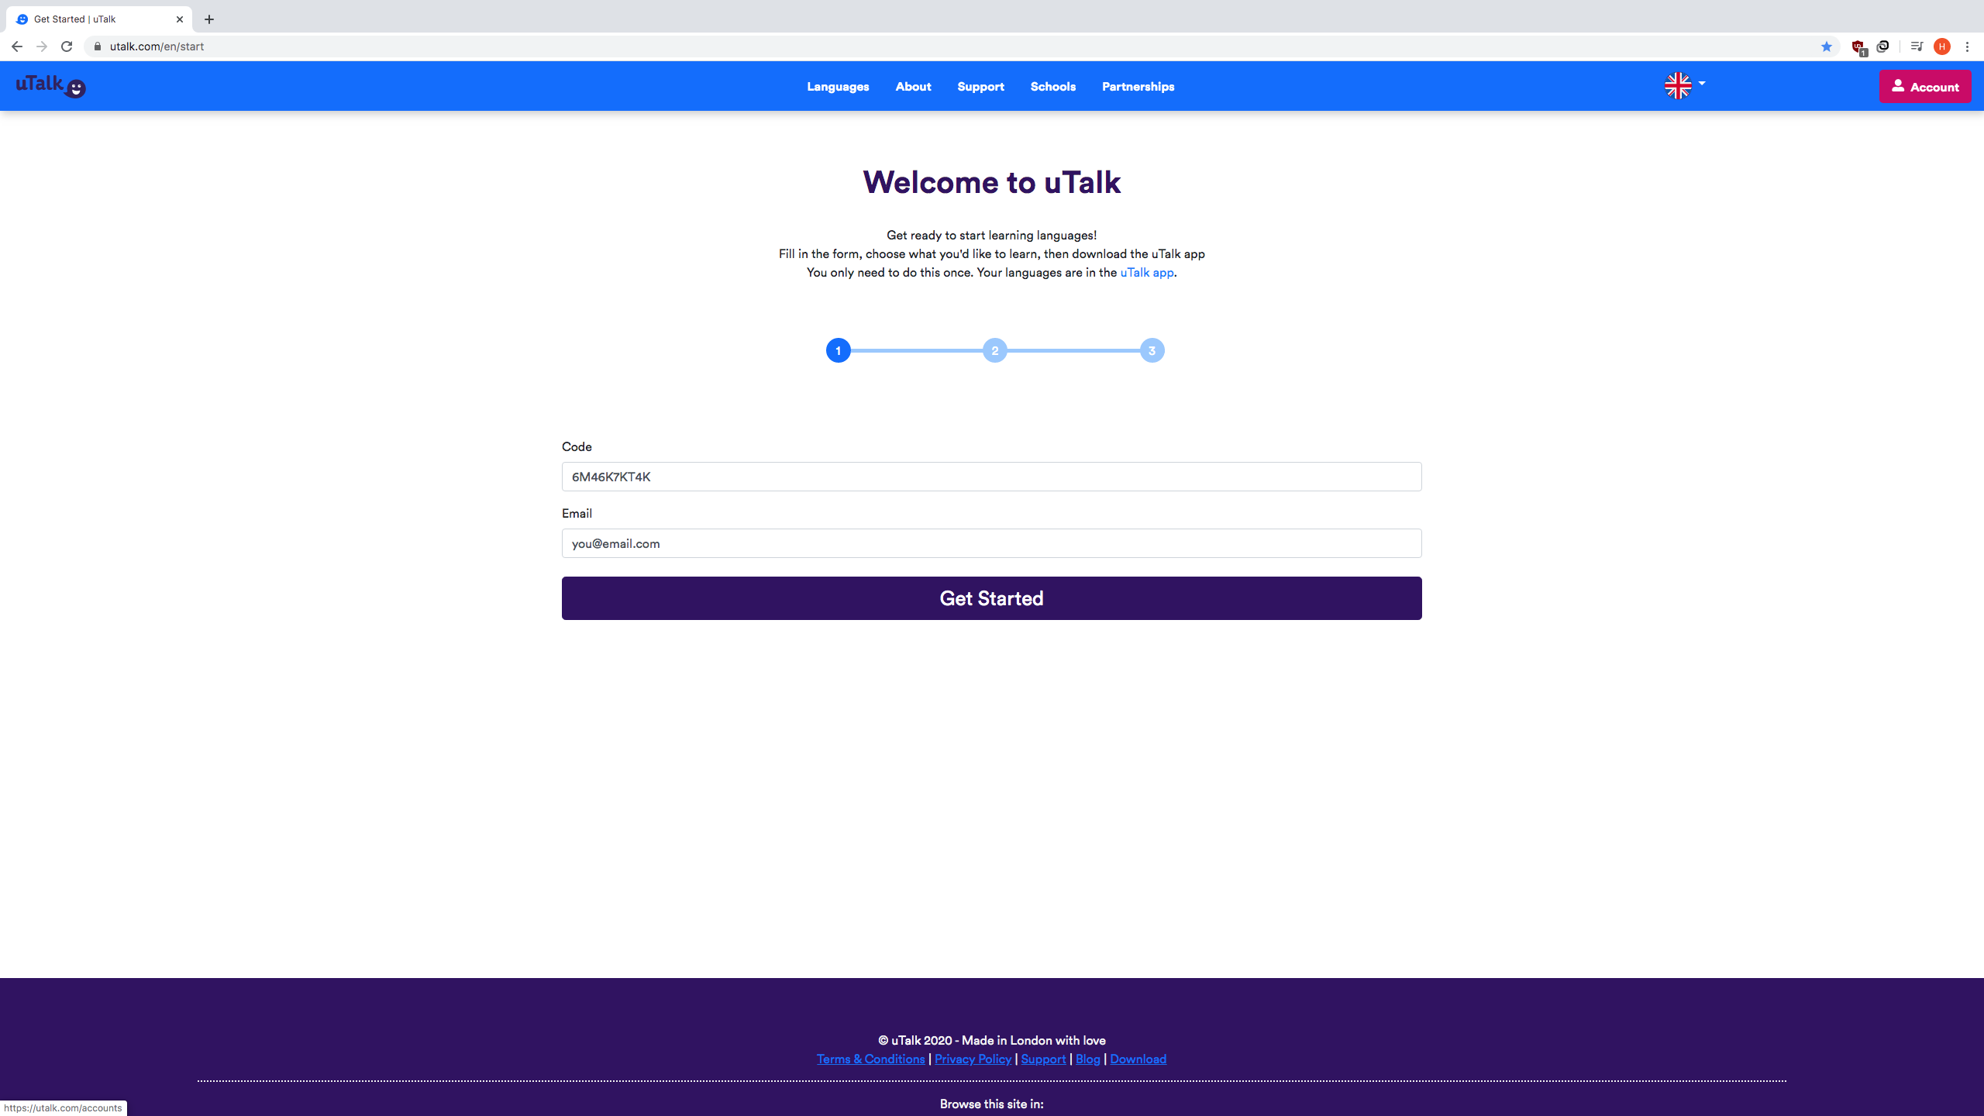The width and height of the screenshot is (1984, 1116).
Task: Follow the uTalk app link
Action: coord(1146,273)
